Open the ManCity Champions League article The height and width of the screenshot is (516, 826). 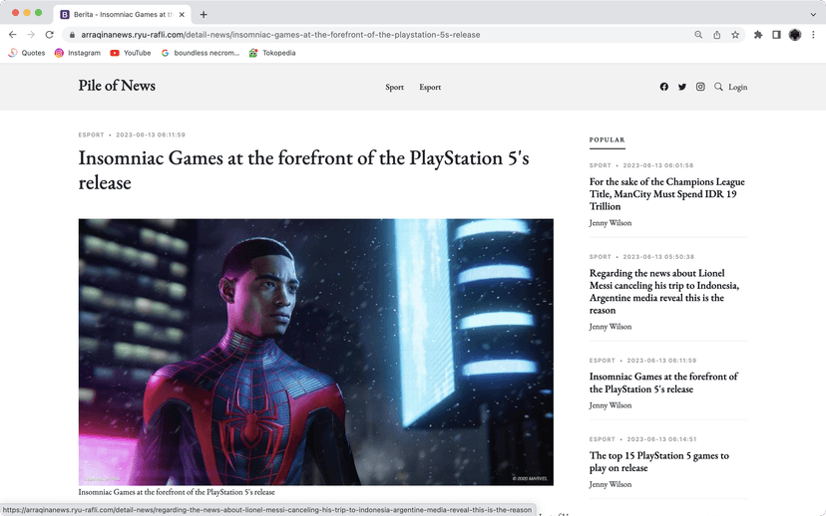click(666, 194)
